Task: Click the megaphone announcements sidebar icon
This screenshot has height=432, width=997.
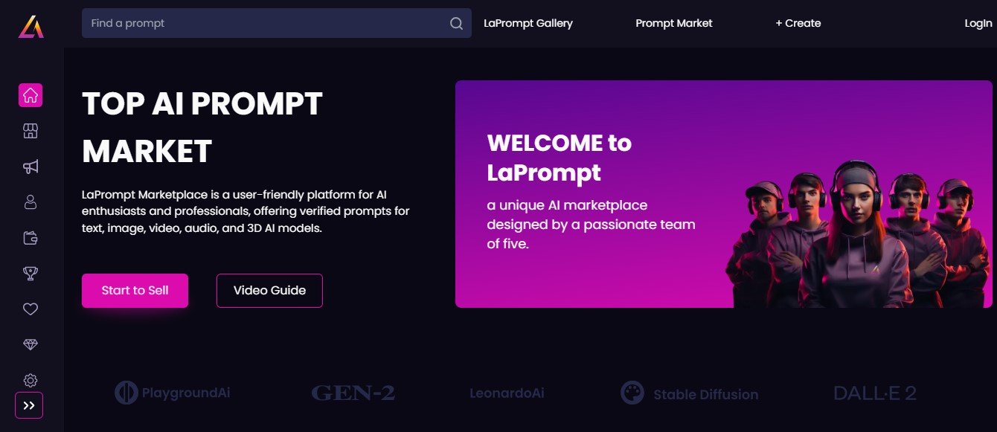Action: click(31, 167)
